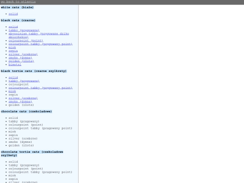Open golden (złote) under black cats
This screenshot has width=244, height=183.
pyautogui.click(x=21, y=61)
